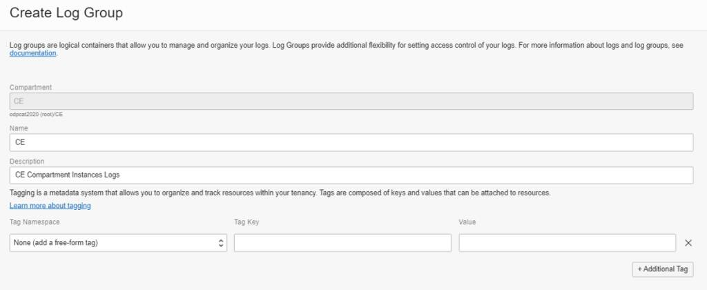Remove the tag row with the X icon
This screenshot has width=707, height=290.
(x=688, y=243)
